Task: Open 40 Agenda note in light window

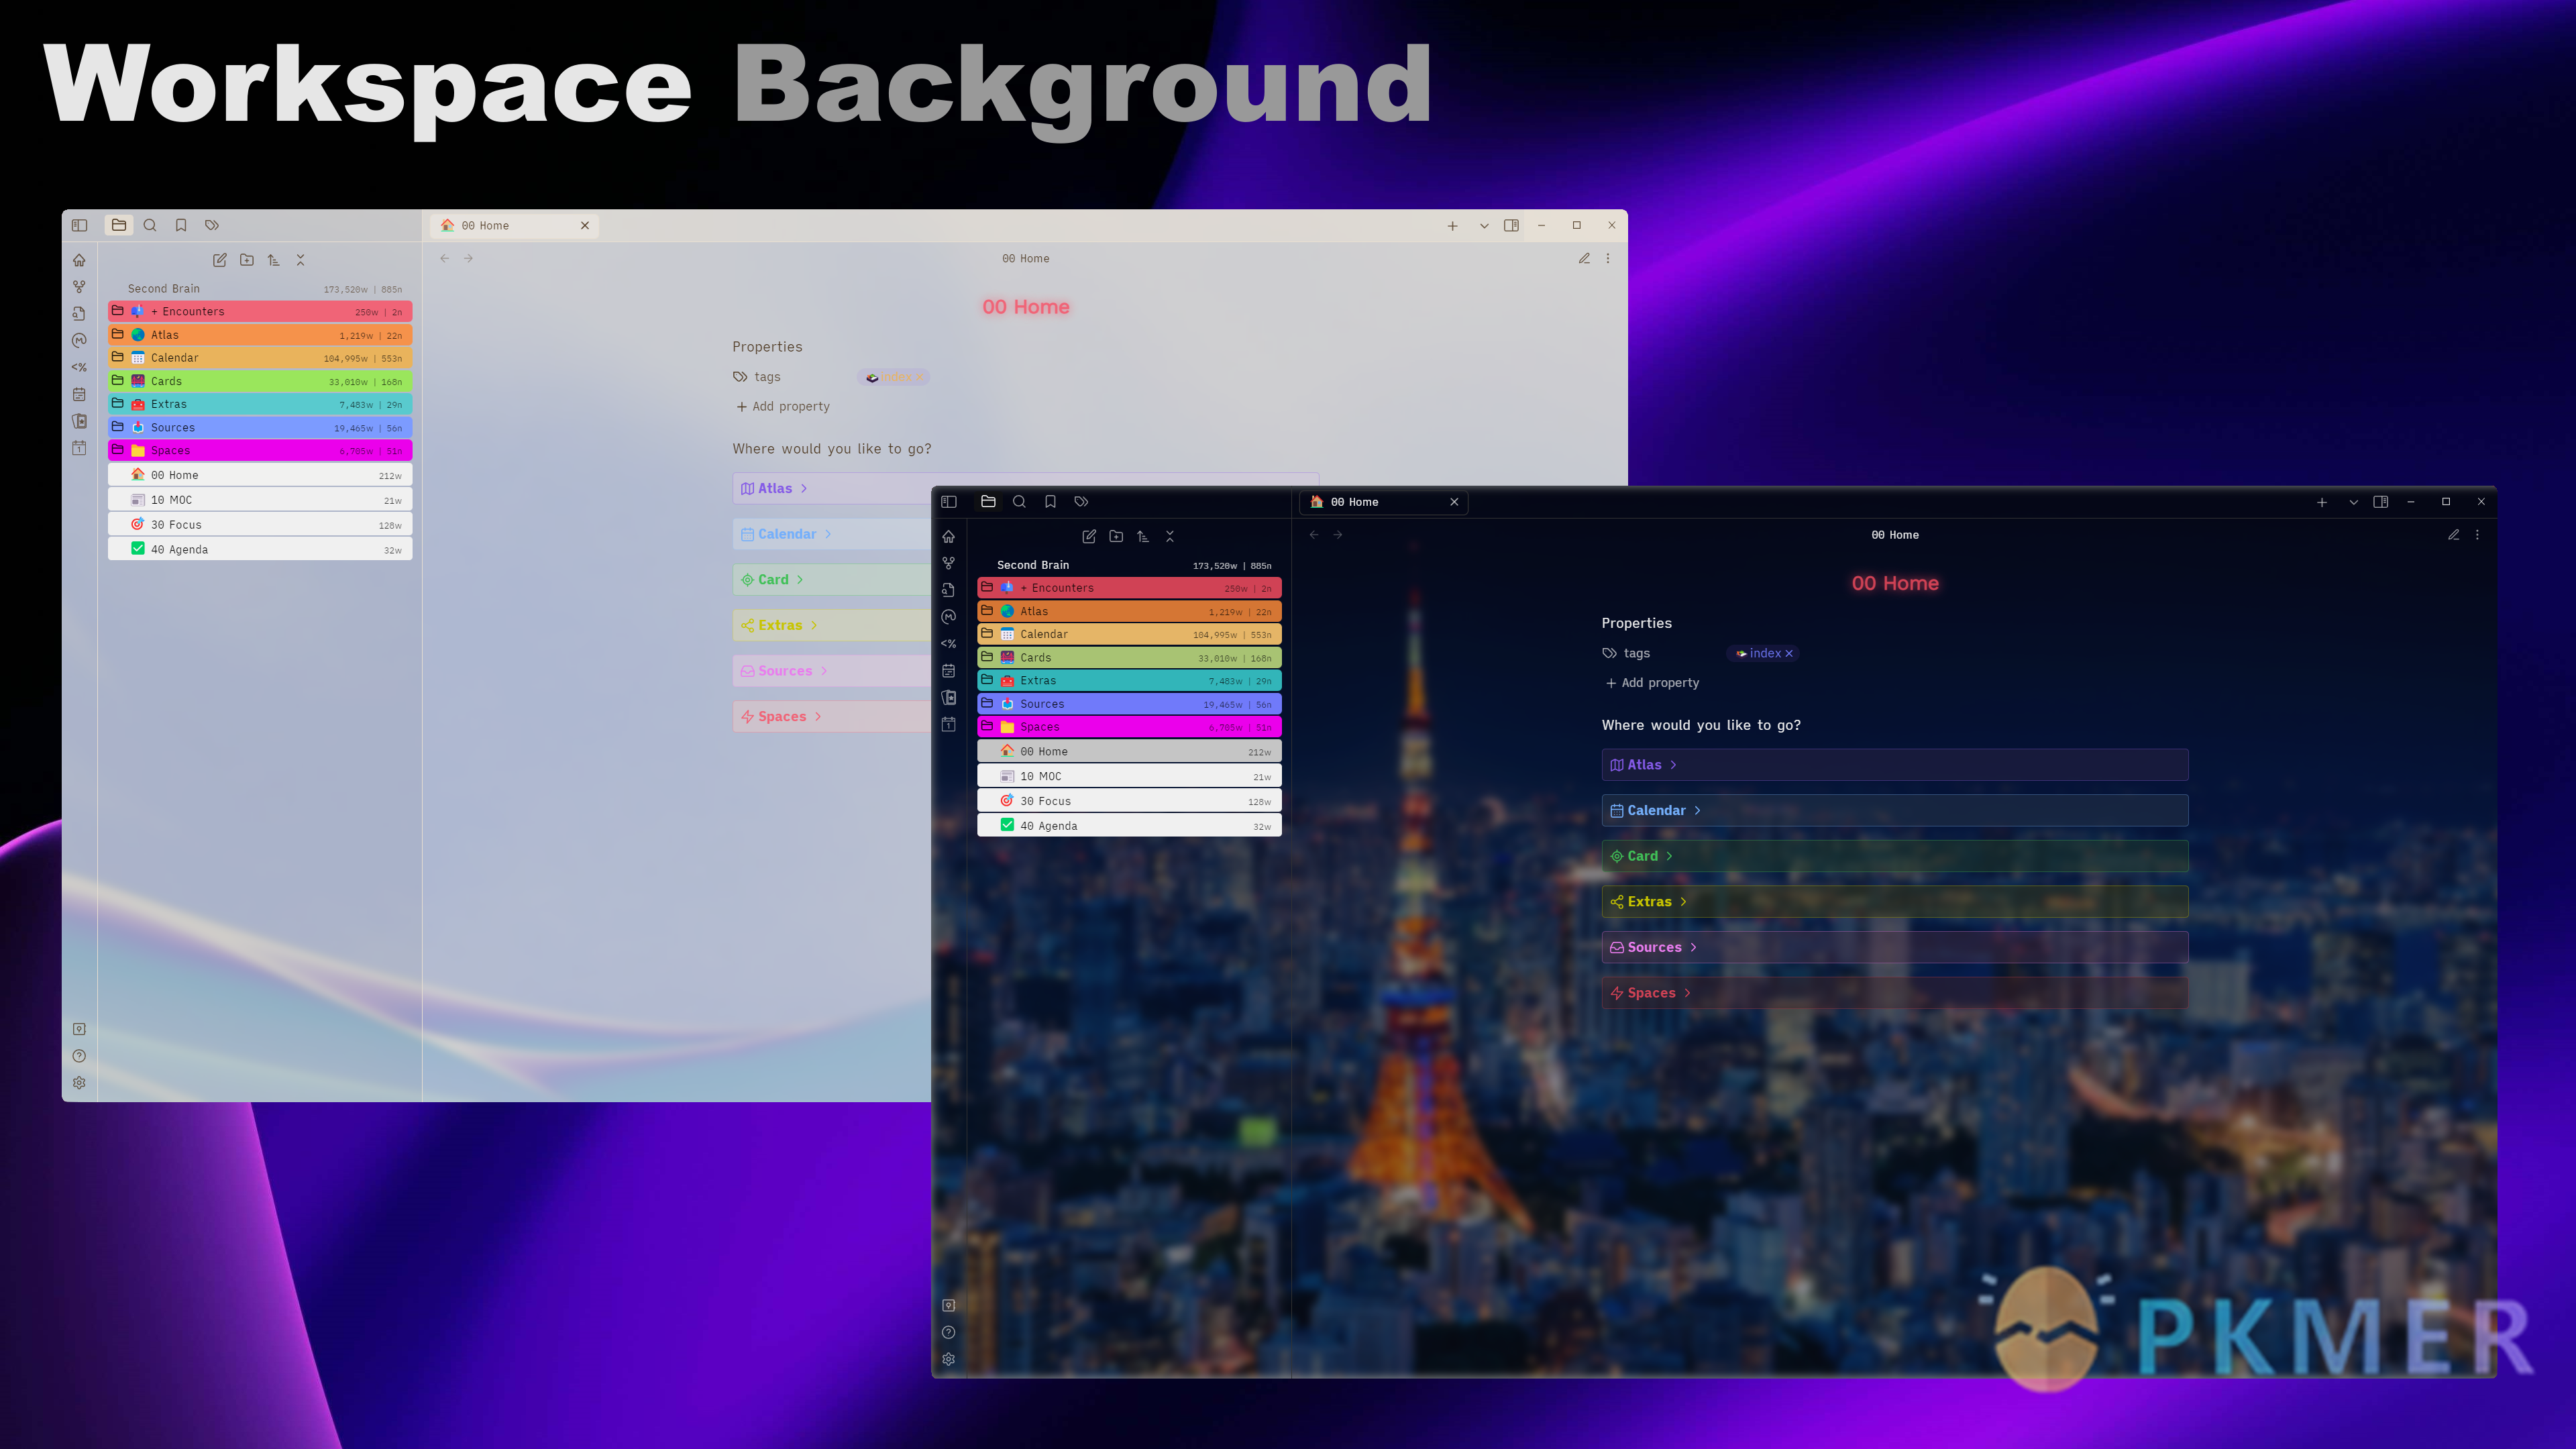Action: (x=260, y=549)
